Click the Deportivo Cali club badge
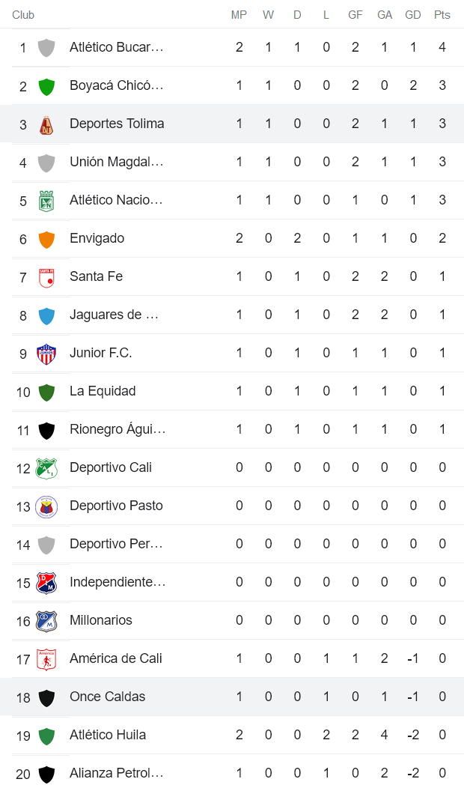464x797 pixels. (47, 467)
